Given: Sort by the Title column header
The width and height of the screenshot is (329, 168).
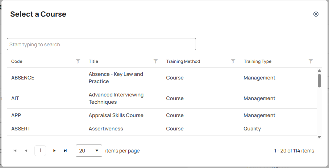Looking at the screenshot, I should coord(93,61).
